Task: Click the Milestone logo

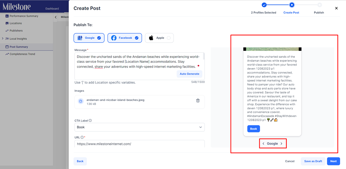Action: 17,7
